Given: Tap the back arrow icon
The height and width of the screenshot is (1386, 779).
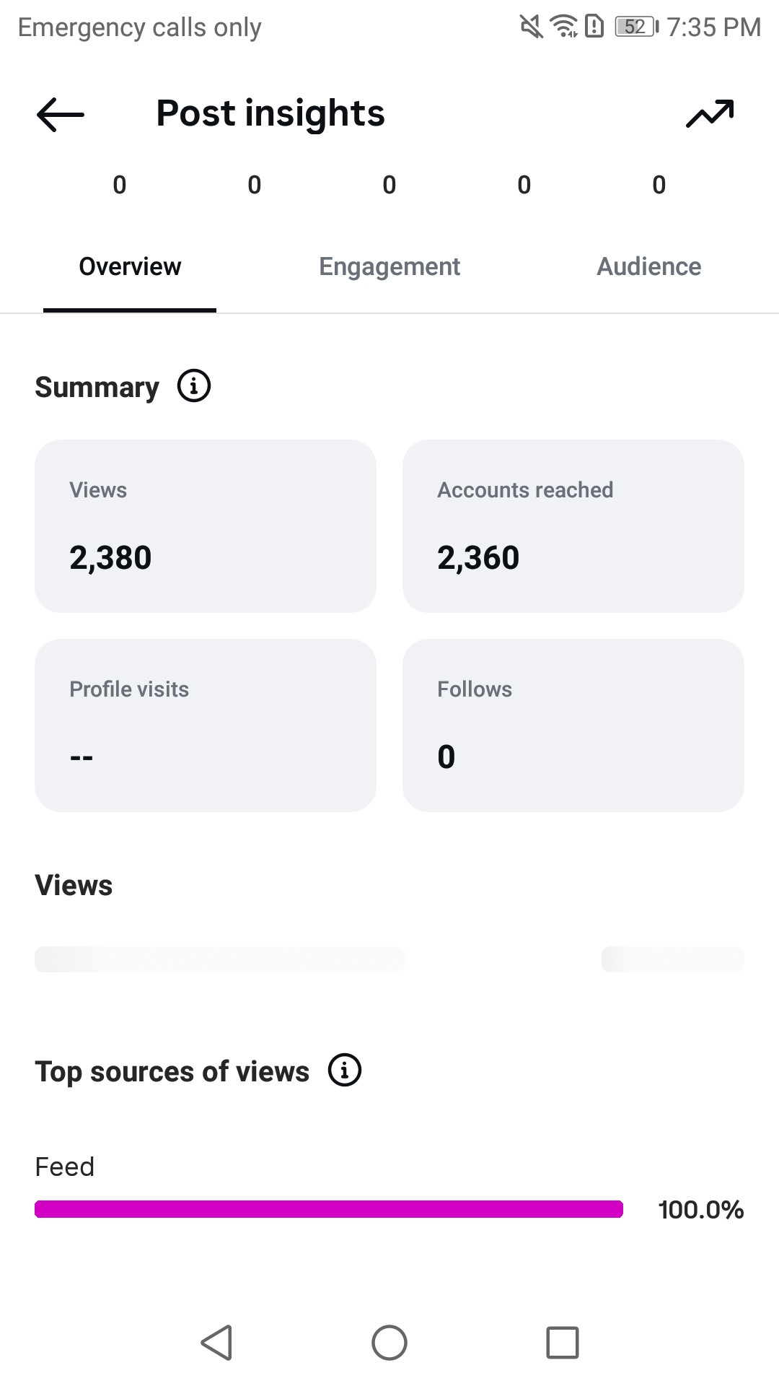Looking at the screenshot, I should tap(61, 114).
